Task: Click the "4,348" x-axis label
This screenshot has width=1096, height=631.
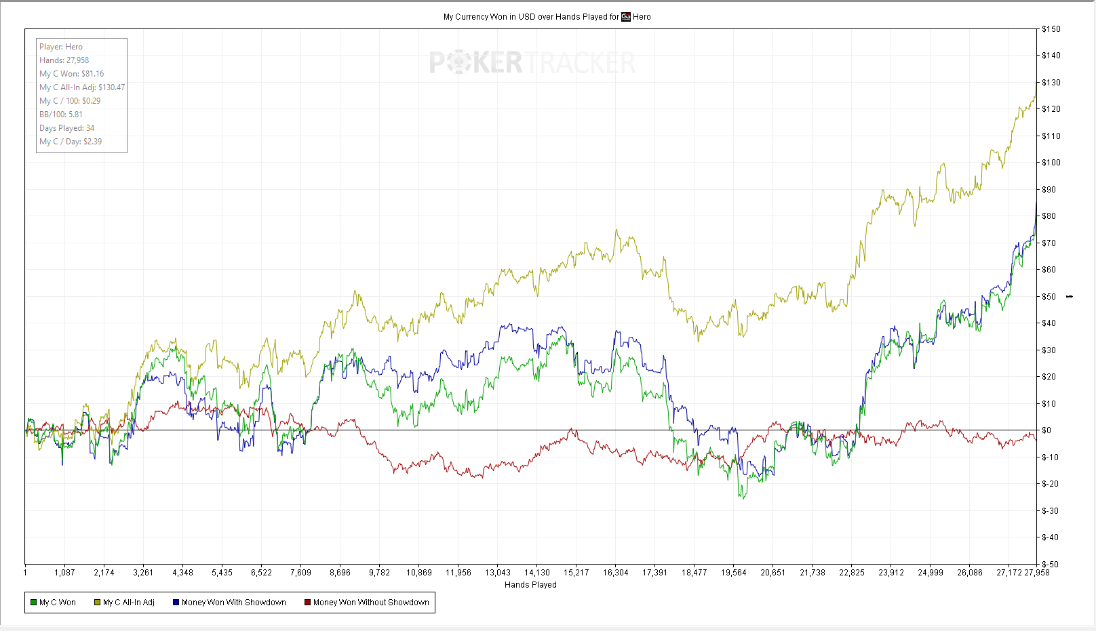Action: (183, 573)
